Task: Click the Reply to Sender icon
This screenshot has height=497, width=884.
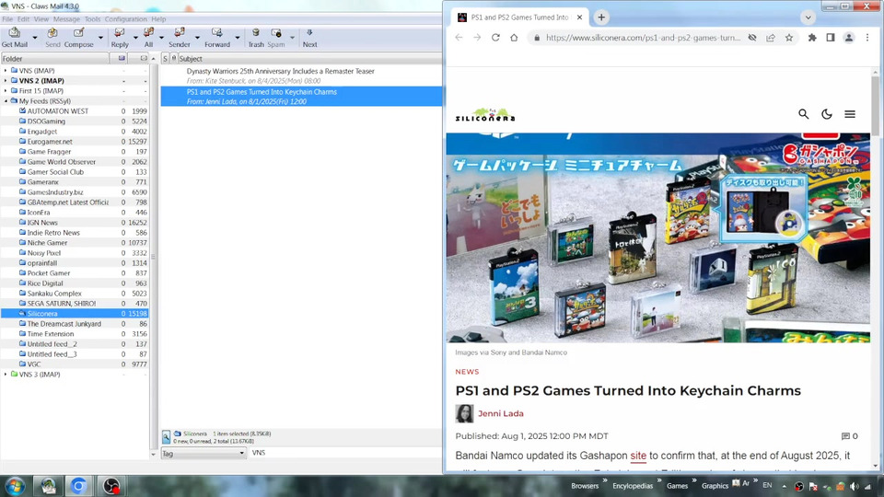Action: pyautogui.click(x=180, y=37)
